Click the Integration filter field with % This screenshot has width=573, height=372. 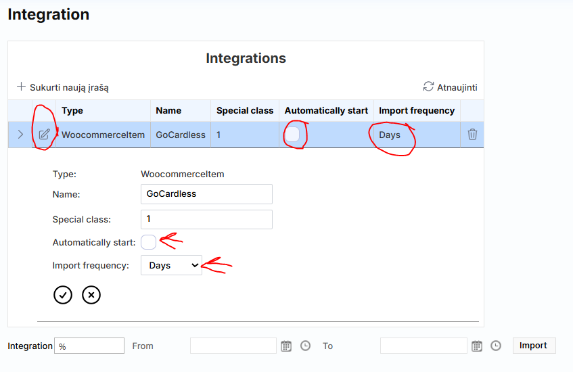point(89,346)
